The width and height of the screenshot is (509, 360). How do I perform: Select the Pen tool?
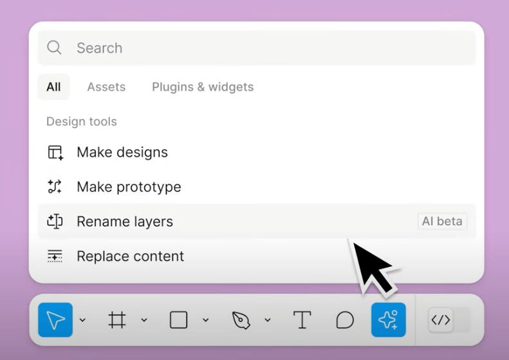click(x=241, y=320)
